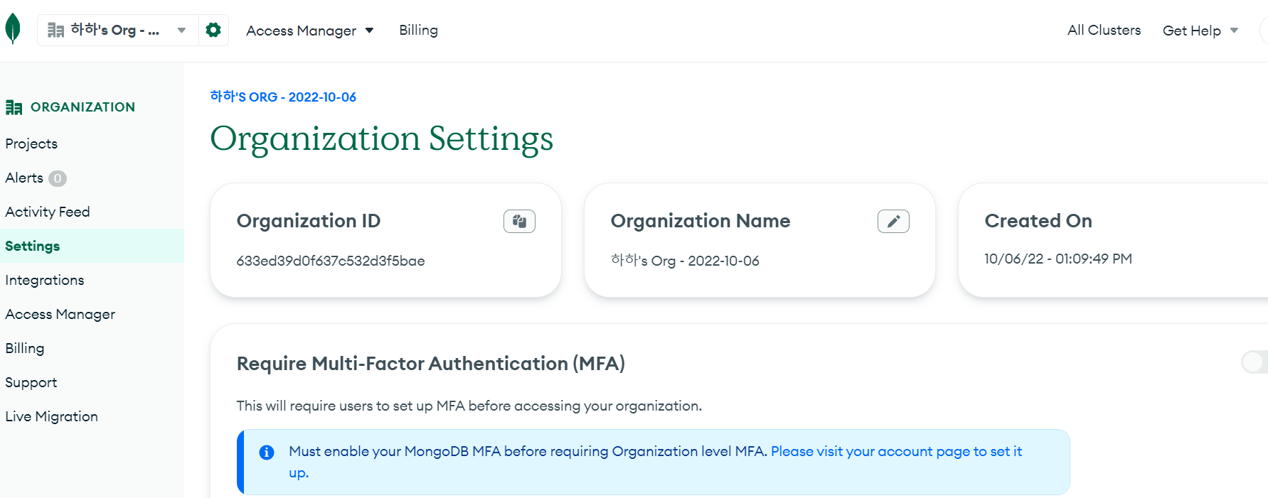Open organization settings gear icon
Viewport: 1268px width, 498px height.
click(x=213, y=30)
